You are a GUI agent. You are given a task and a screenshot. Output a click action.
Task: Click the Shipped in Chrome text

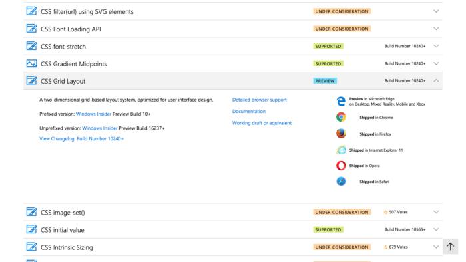[x=376, y=118]
